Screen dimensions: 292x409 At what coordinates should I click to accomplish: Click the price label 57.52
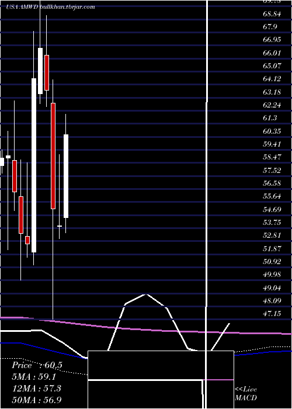(x=272, y=171)
